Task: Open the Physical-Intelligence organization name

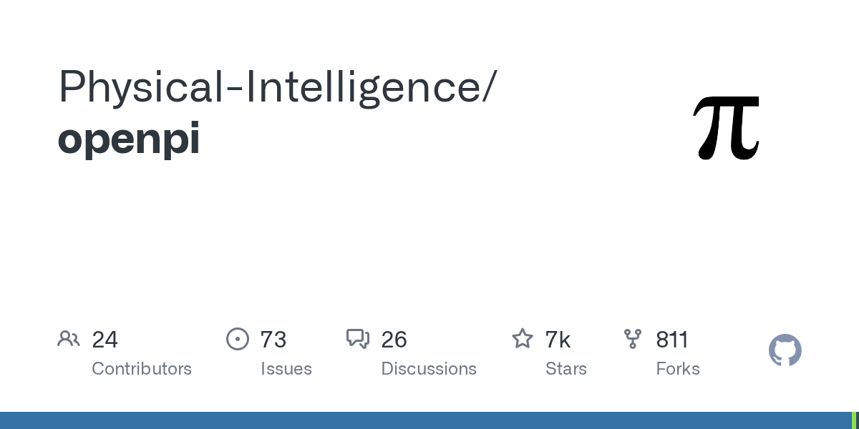Action: (276, 88)
